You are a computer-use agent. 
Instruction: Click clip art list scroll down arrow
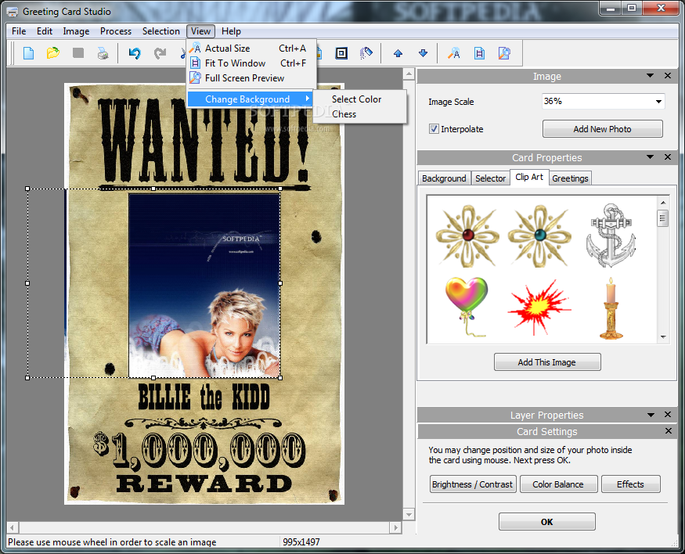click(663, 337)
